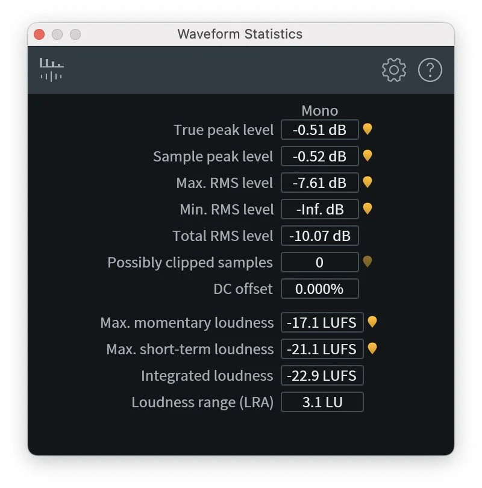Select the Possibly clipped samples value 0

click(319, 262)
